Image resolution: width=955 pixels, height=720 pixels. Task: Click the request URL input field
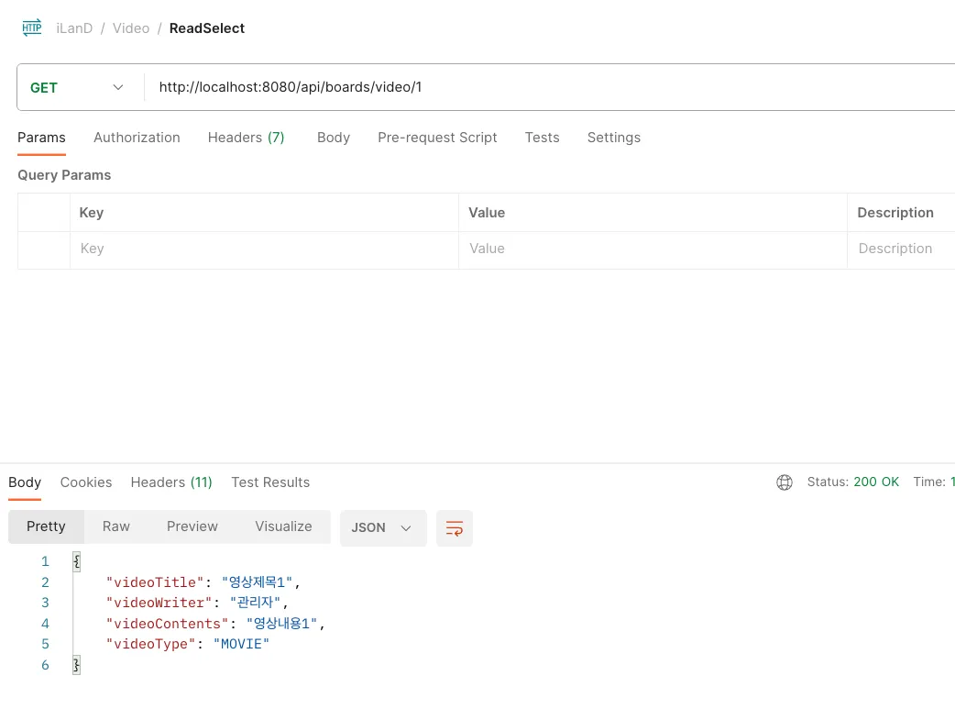[x=550, y=88]
